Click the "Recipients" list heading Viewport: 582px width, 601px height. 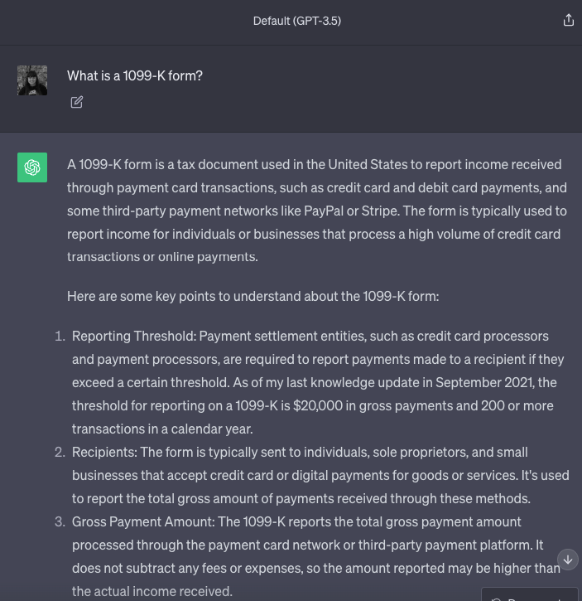click(x=103, y=453)
